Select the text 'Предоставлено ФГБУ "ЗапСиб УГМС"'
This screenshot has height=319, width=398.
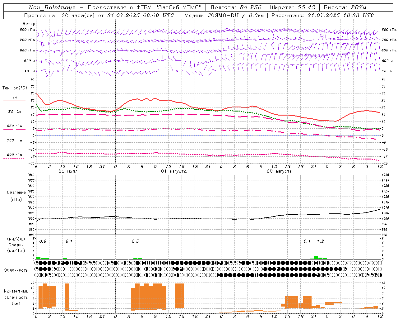click(145, 7)
